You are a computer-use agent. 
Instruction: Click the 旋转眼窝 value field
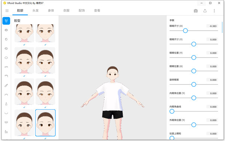pyautogui.click(x=212, y=80)
